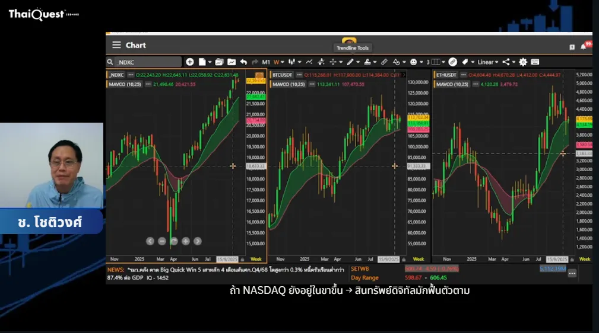Image resolution: width=599 pixels, height=333 pixels.
Task: Click the undo arrow in toolbar
Action: click(243, 62)
